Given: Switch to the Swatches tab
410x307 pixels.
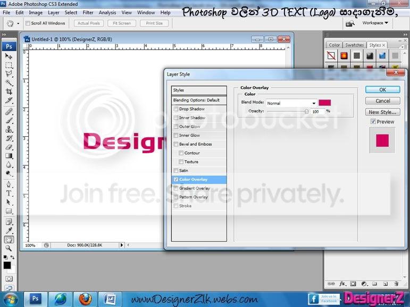Looking at the screenshot, I should pyautogui.click(x=354, y=45).
